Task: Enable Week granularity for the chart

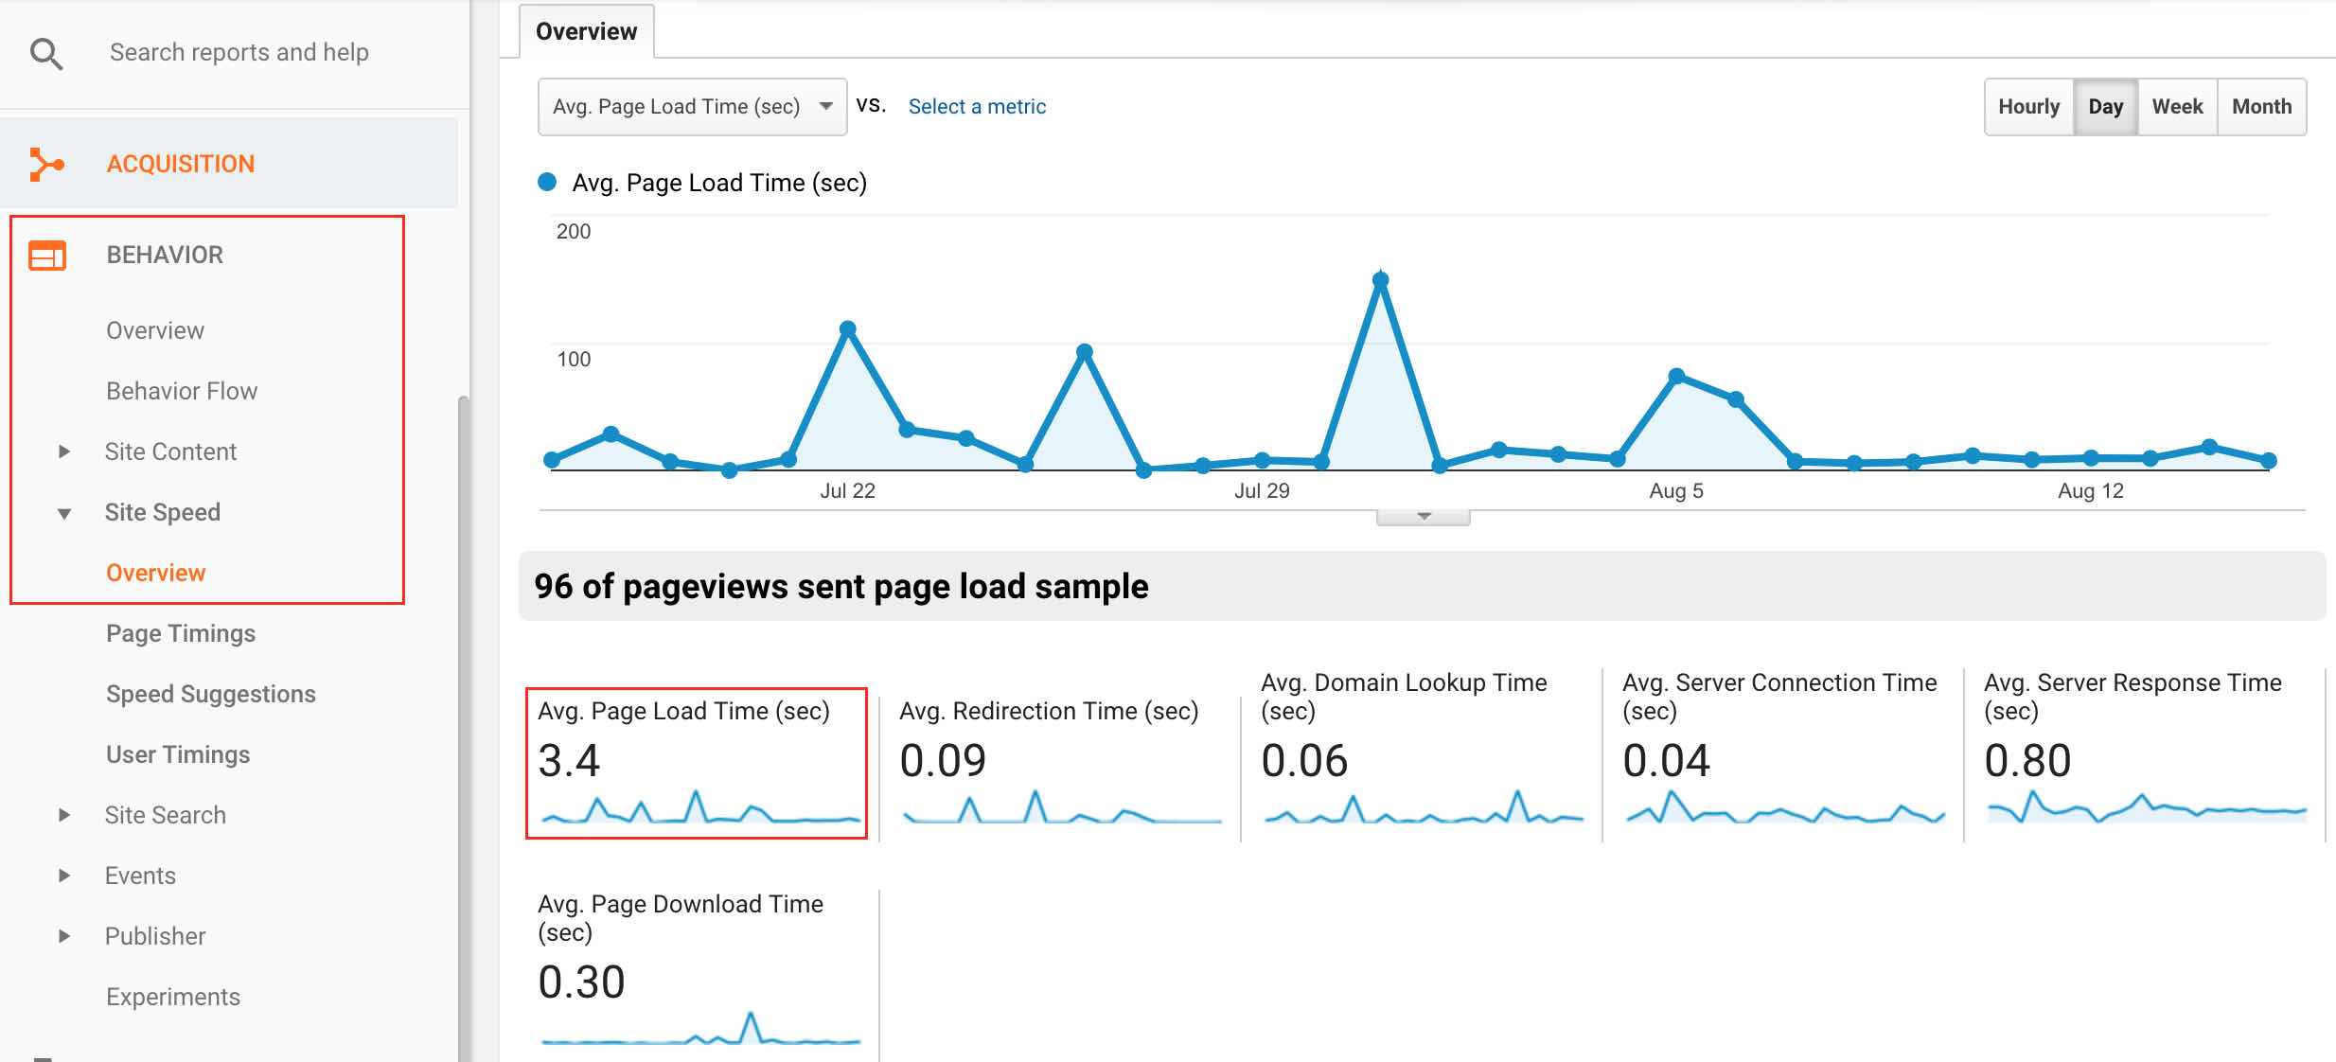Action: (2177, 106)
